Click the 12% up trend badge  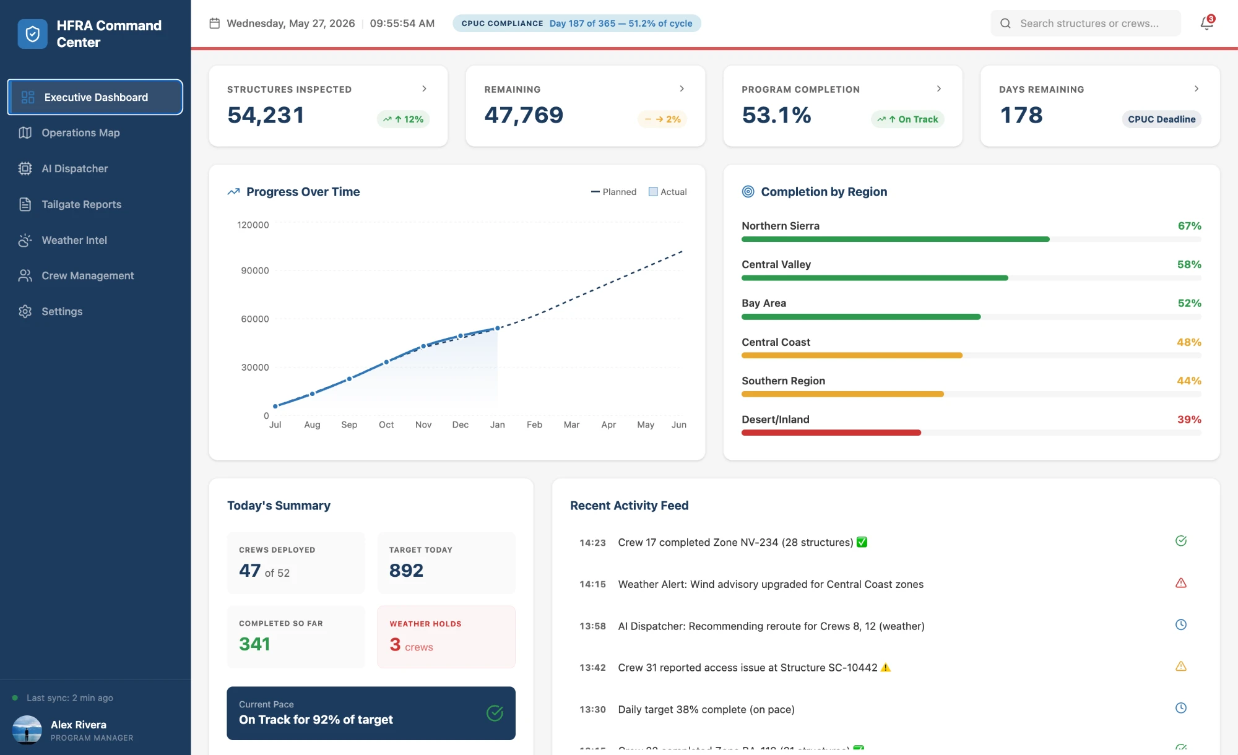(403, 119)
